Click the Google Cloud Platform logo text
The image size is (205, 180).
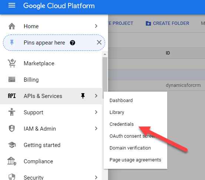[x=59, y=6]
